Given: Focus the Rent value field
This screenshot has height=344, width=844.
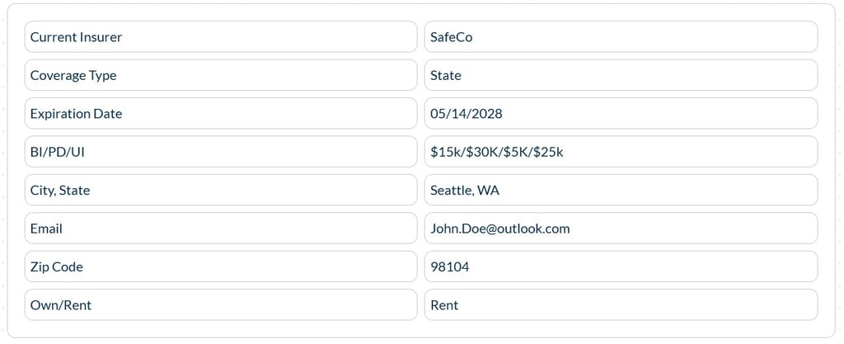Looking at the screenshot, I should point(620,305).
